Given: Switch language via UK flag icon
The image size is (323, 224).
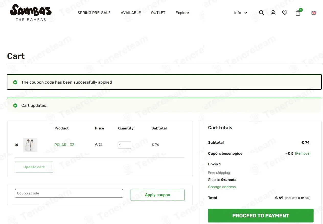Looking at the screenshot, I should coord(314,13).
